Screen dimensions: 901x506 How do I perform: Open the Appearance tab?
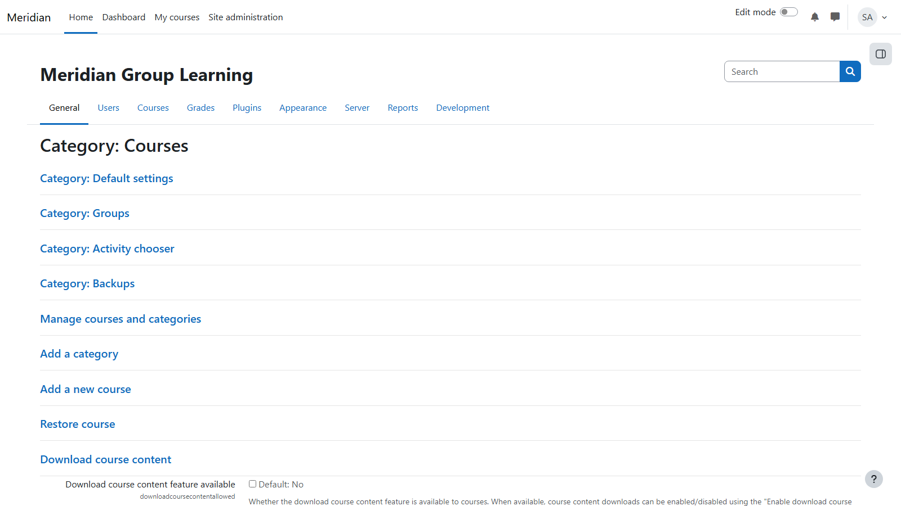[x=303, y=107]
